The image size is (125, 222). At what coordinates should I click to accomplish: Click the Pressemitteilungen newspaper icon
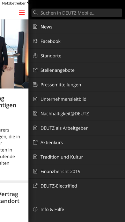[35, 85]
